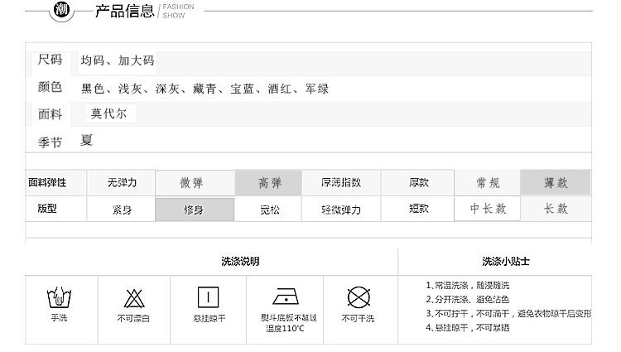Select the highlighted 高弹 cell
Viewport: 621px width, 352px height.
[268, 182]
